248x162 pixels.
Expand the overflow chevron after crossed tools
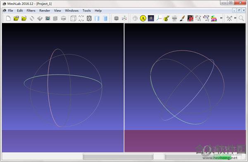pos(235,18)
